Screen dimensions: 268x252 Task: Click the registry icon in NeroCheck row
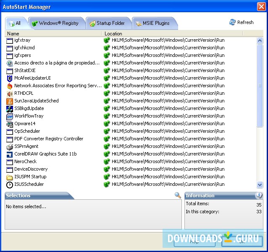click(107, 161)
